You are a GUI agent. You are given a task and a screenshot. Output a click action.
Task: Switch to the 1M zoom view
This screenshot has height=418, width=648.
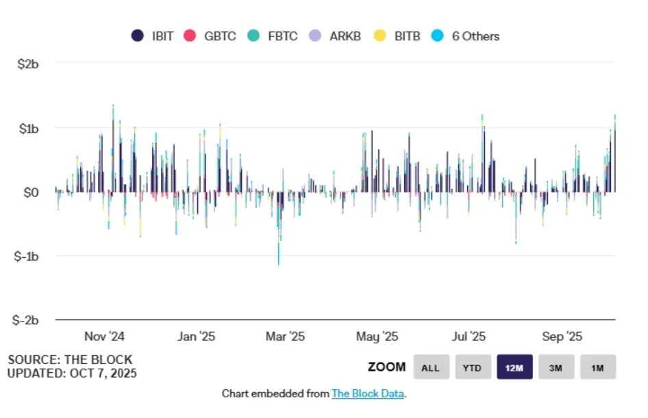tap(598, 367)
